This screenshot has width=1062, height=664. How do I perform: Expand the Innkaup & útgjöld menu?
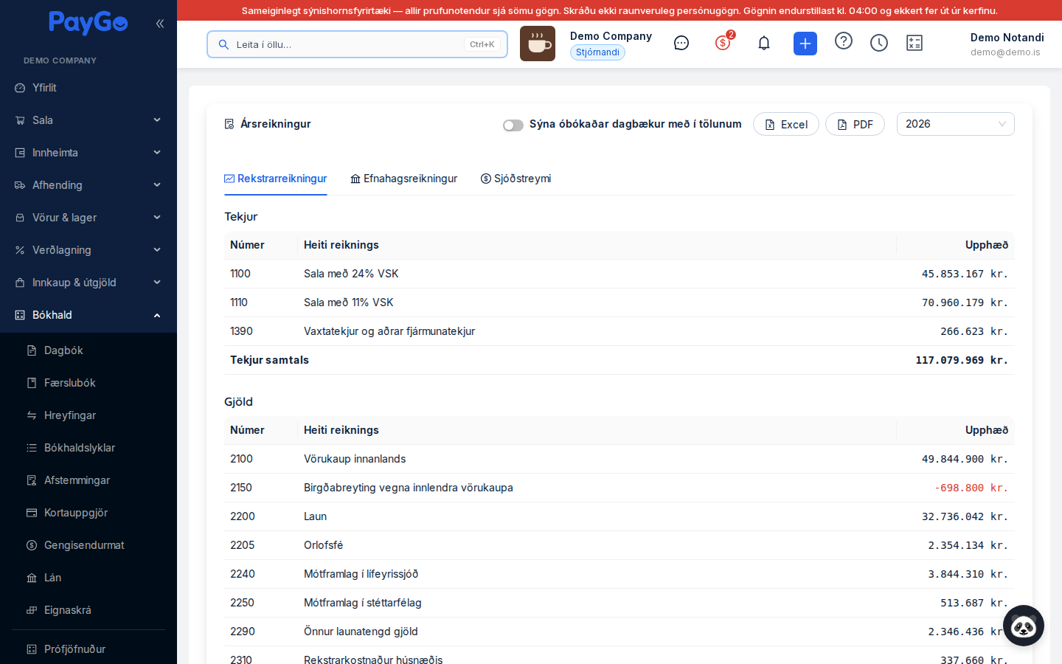[88, 283]
